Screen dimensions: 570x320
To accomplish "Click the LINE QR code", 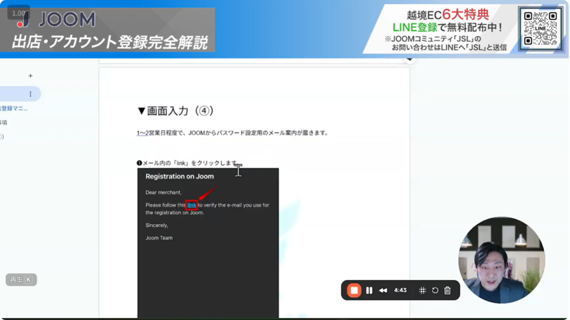I will coord(540,28).
